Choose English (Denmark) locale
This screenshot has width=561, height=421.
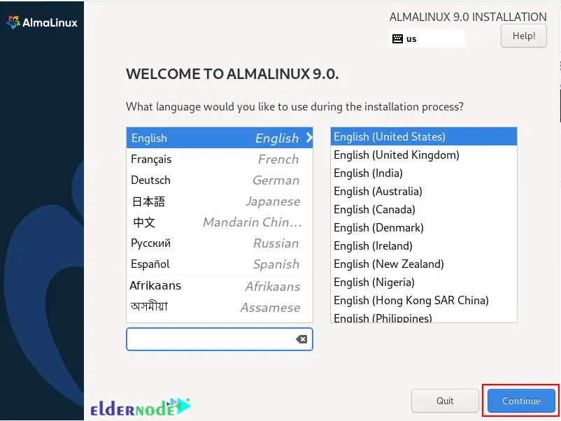[x=424, y=227]
